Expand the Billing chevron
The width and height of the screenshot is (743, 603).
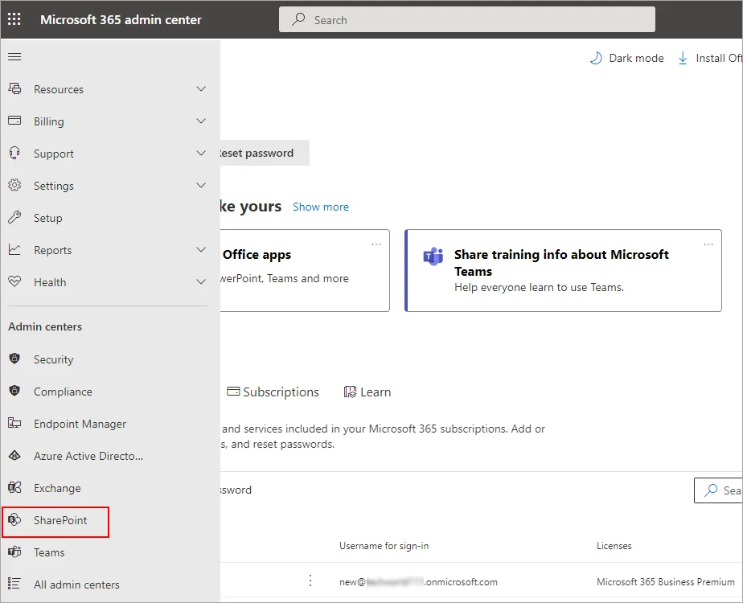(201, 121)
